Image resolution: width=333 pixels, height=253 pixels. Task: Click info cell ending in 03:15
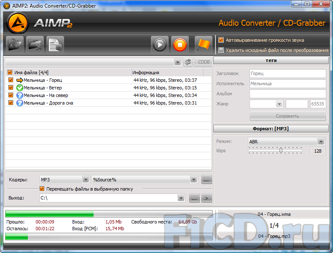pos(165,88)
